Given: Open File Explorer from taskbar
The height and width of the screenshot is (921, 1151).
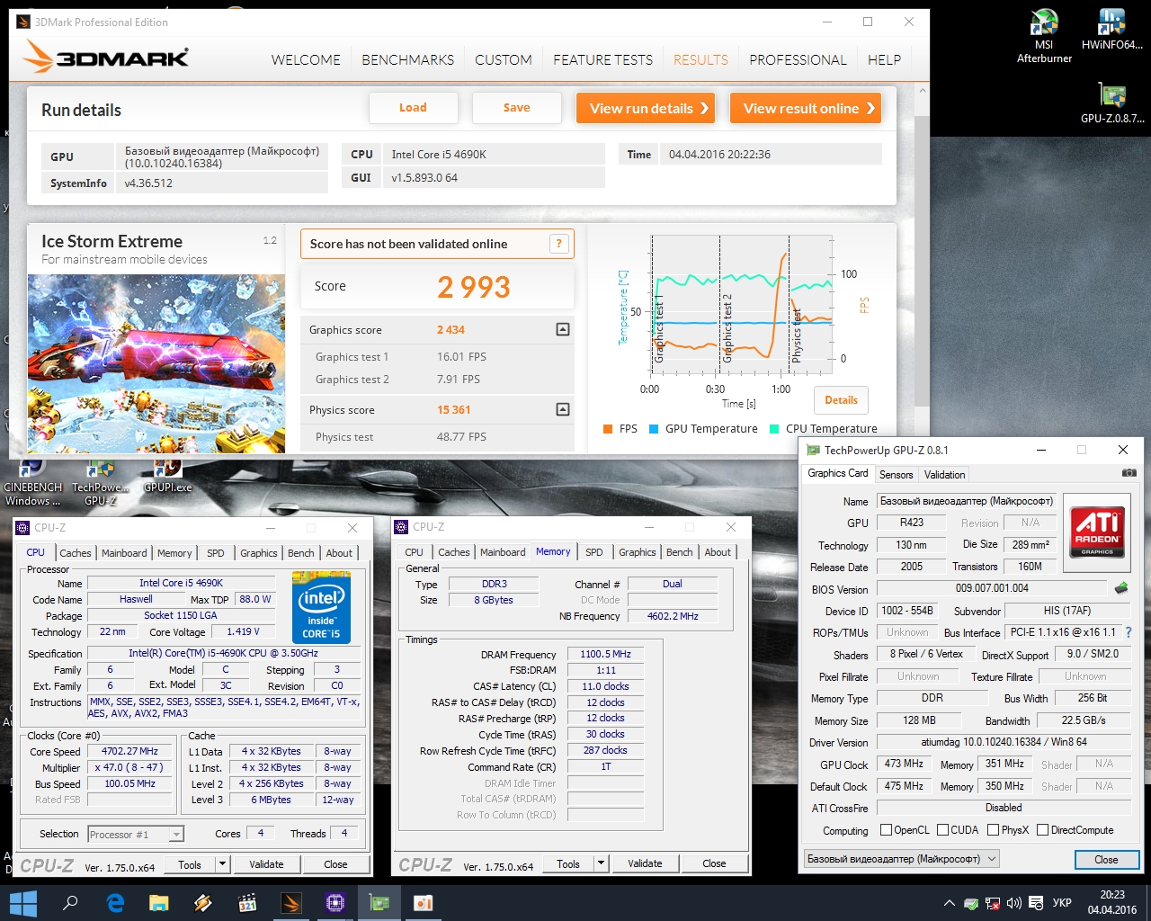Looking at the screenshot, I should [159, 903].
